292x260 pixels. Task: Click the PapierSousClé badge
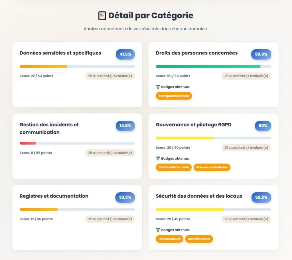tap(169, 239)
